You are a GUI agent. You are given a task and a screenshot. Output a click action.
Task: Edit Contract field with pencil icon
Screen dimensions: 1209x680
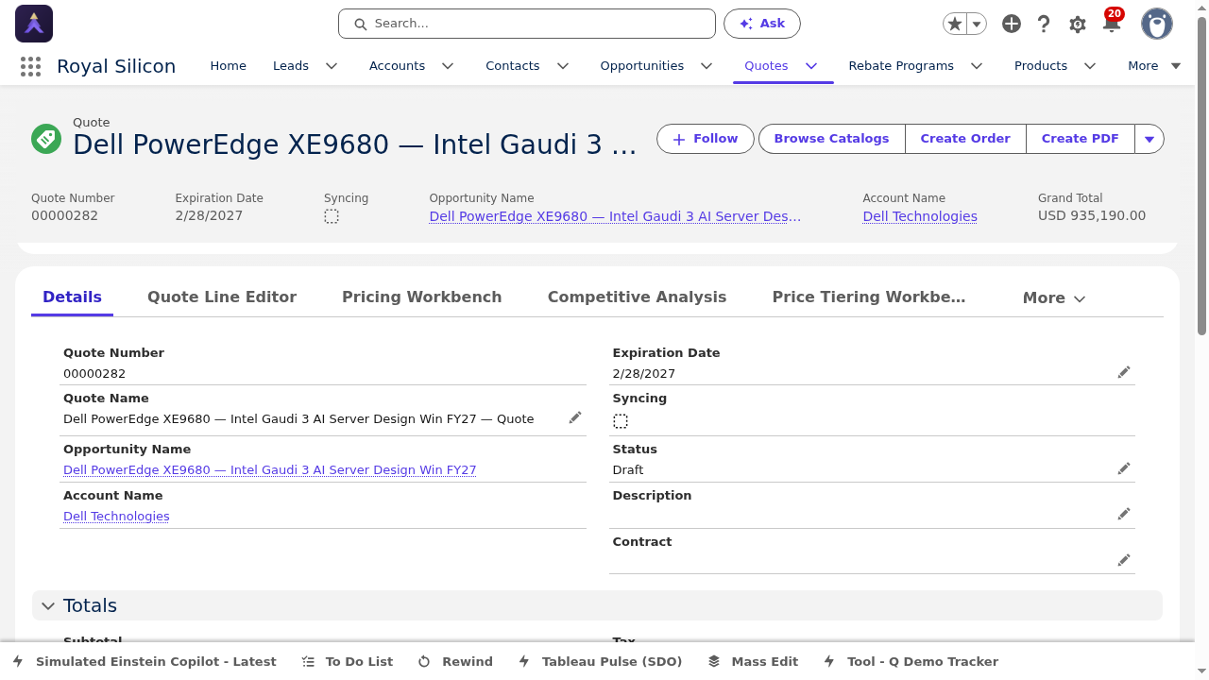click(1124, 560)
